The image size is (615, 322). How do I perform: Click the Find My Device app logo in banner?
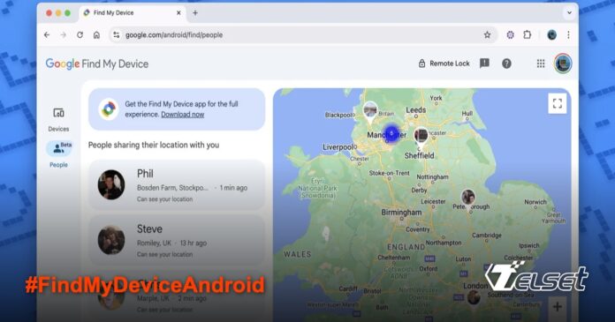(x=109, y=109)
